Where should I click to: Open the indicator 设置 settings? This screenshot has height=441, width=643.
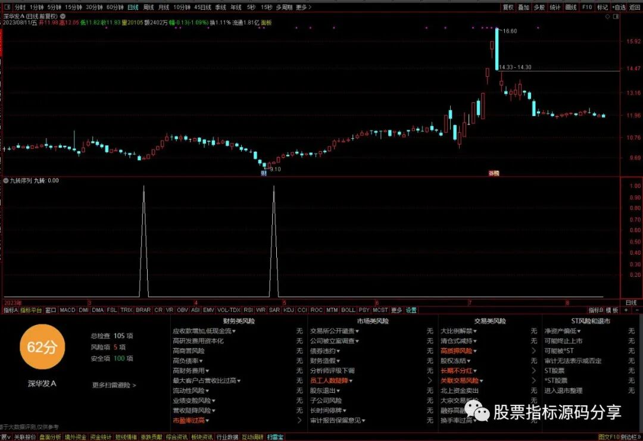(411, 310)
